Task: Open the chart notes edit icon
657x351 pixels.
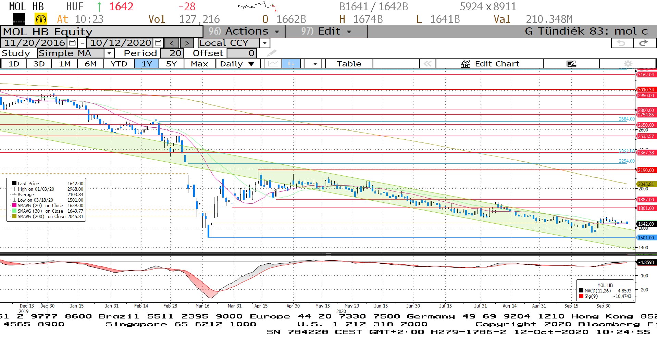Action: point(571,64)
